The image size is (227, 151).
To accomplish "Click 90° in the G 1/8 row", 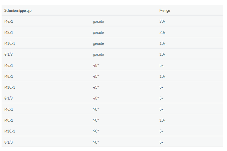I will click(x=96, y=142).
